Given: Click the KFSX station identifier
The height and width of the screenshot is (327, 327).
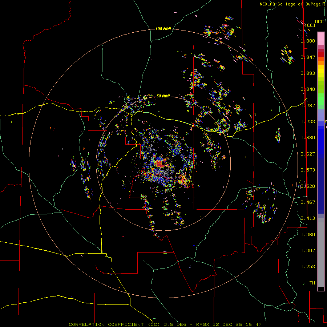Looking at the screenshot, I should coord(203,324).
